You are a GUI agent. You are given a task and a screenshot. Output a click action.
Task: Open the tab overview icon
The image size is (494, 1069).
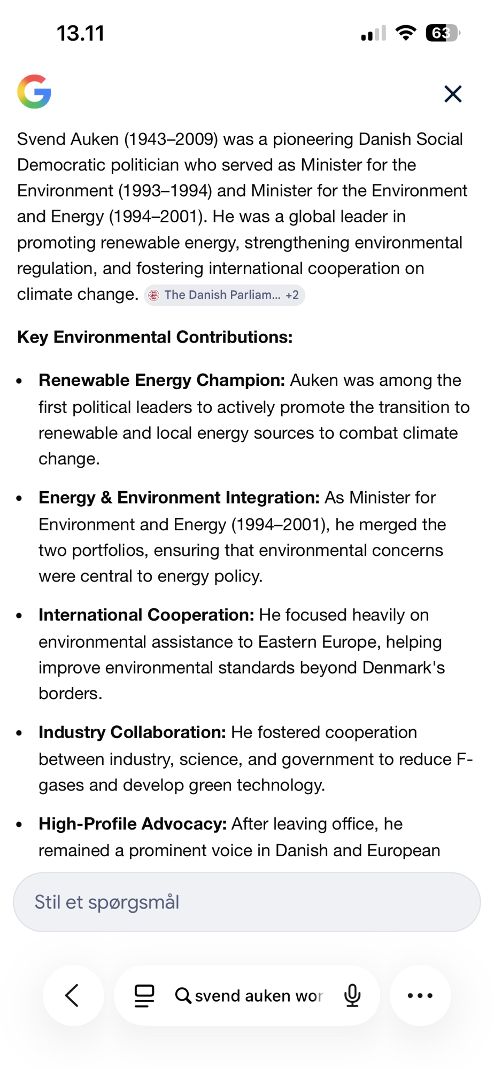(144, 995)
